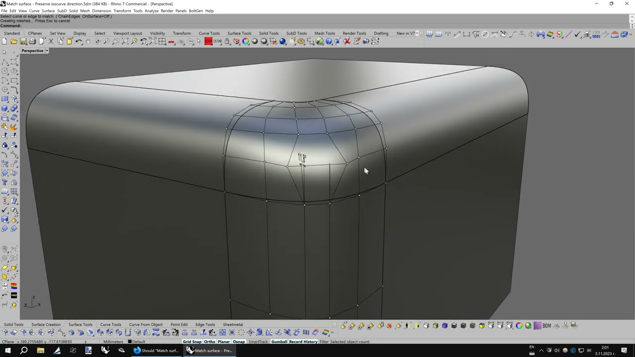This screenshot has width=635, height=357.
Task: Toggle Grid Snap in status bar
Action: pos(192,342)
